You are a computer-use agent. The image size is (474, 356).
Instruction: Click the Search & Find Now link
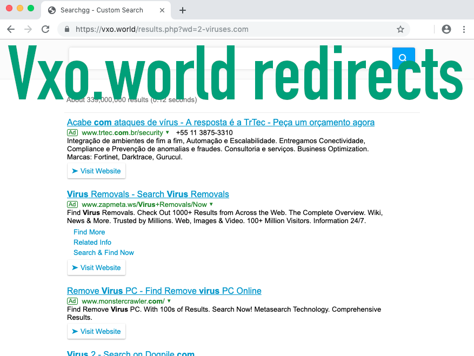pyautogui.click(x=103, y=252)
